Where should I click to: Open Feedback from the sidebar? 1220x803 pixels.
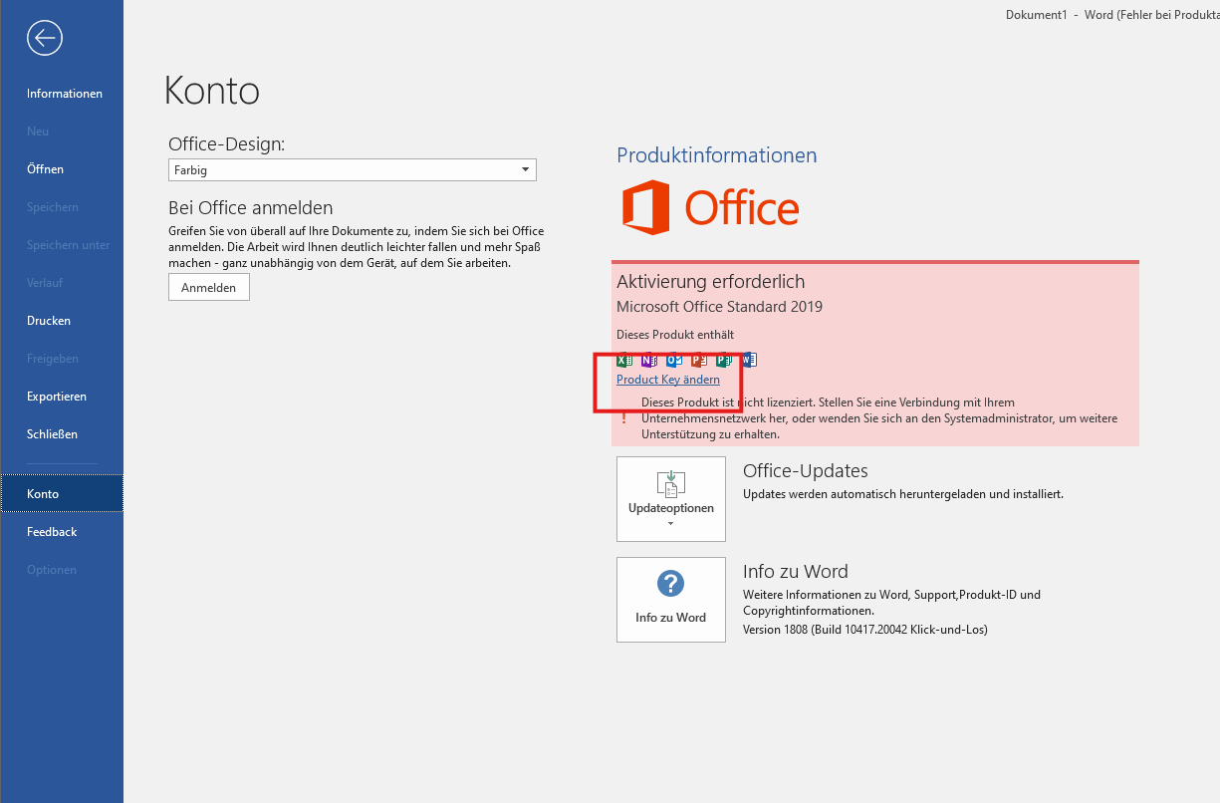point(52,532)
